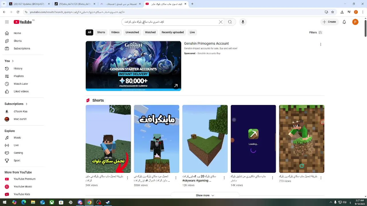367x206 pixels.
Task: Select the Videos filter chip
Action: [115, 32]
